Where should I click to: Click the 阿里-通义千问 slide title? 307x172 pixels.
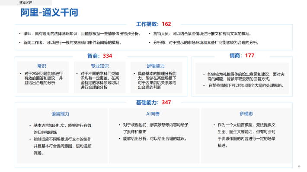tap(49, 13)
